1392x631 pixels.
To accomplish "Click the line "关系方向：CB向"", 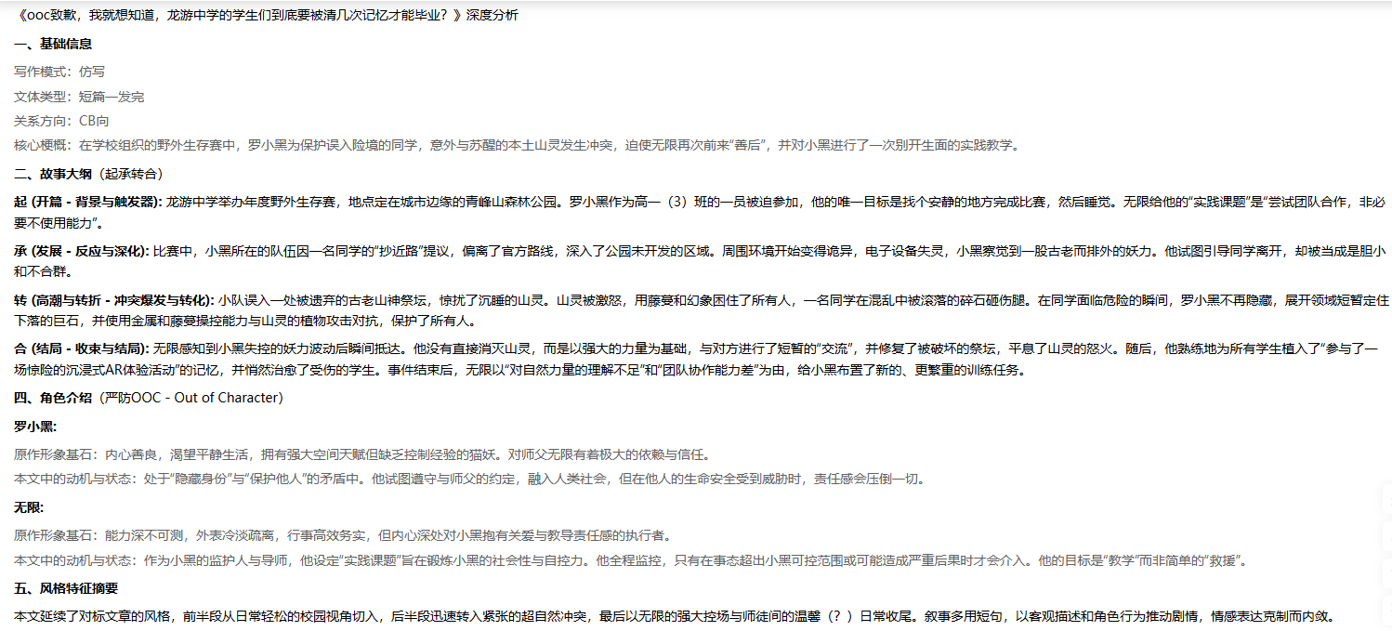I will click(61, 121).
